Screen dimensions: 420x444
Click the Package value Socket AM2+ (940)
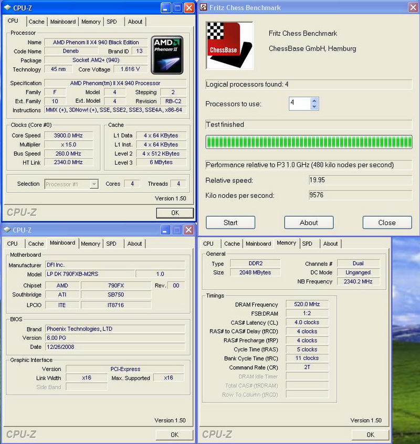[x=96, y=60]
